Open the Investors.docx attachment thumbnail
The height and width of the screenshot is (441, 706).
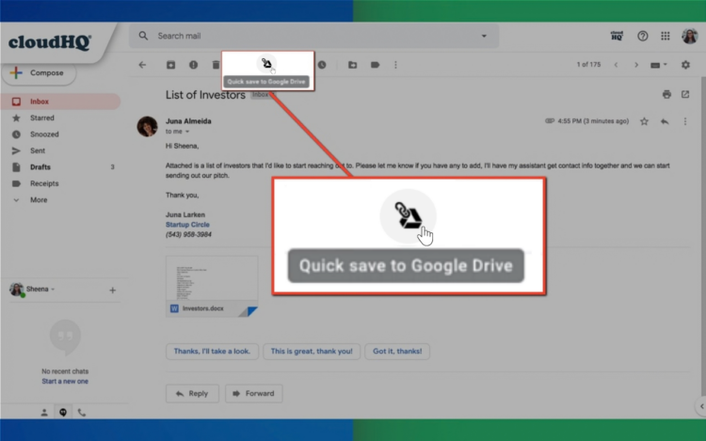pyautogui.click(x=212, y=287)
